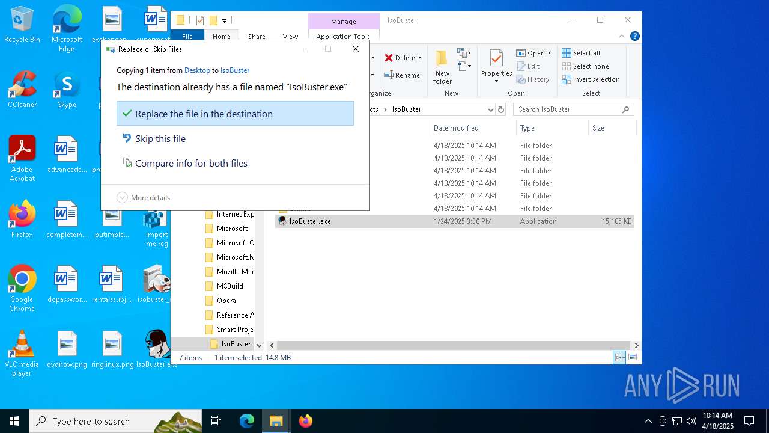Sort by Type column header
Image resolution: width=769 pixels, height=433 pixels.
552,127
